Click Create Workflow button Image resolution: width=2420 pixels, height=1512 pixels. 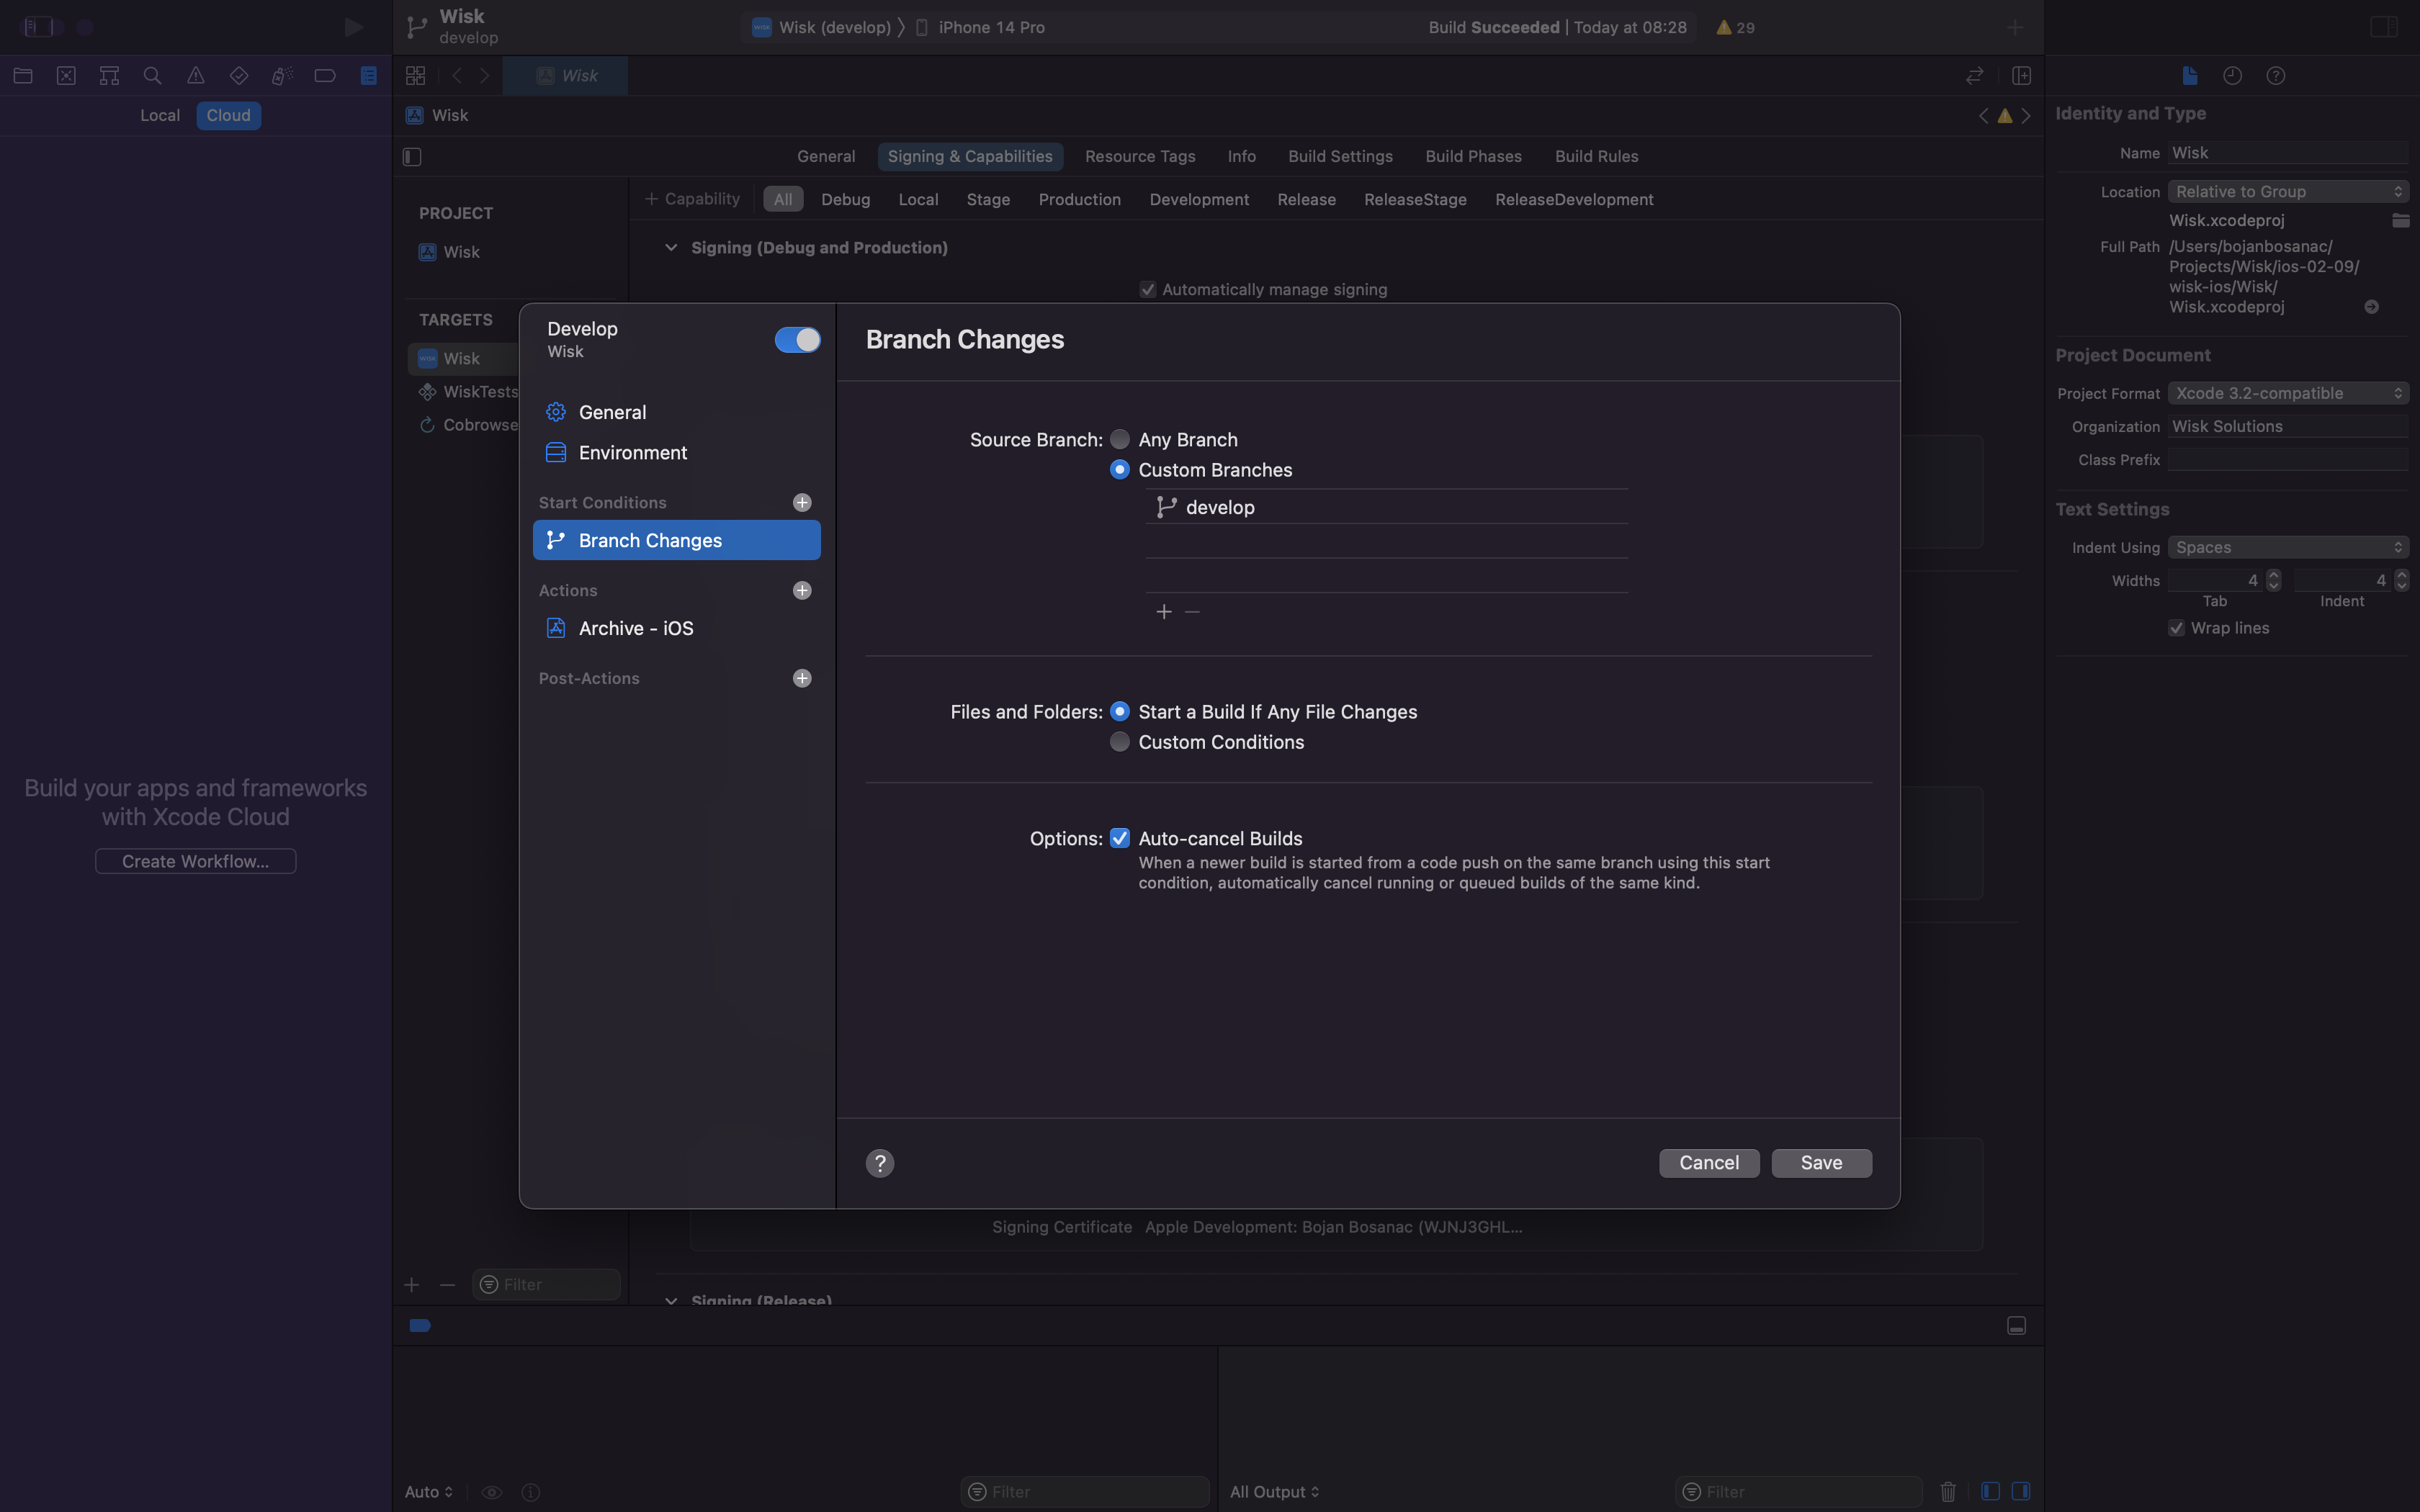coord(195,861)
